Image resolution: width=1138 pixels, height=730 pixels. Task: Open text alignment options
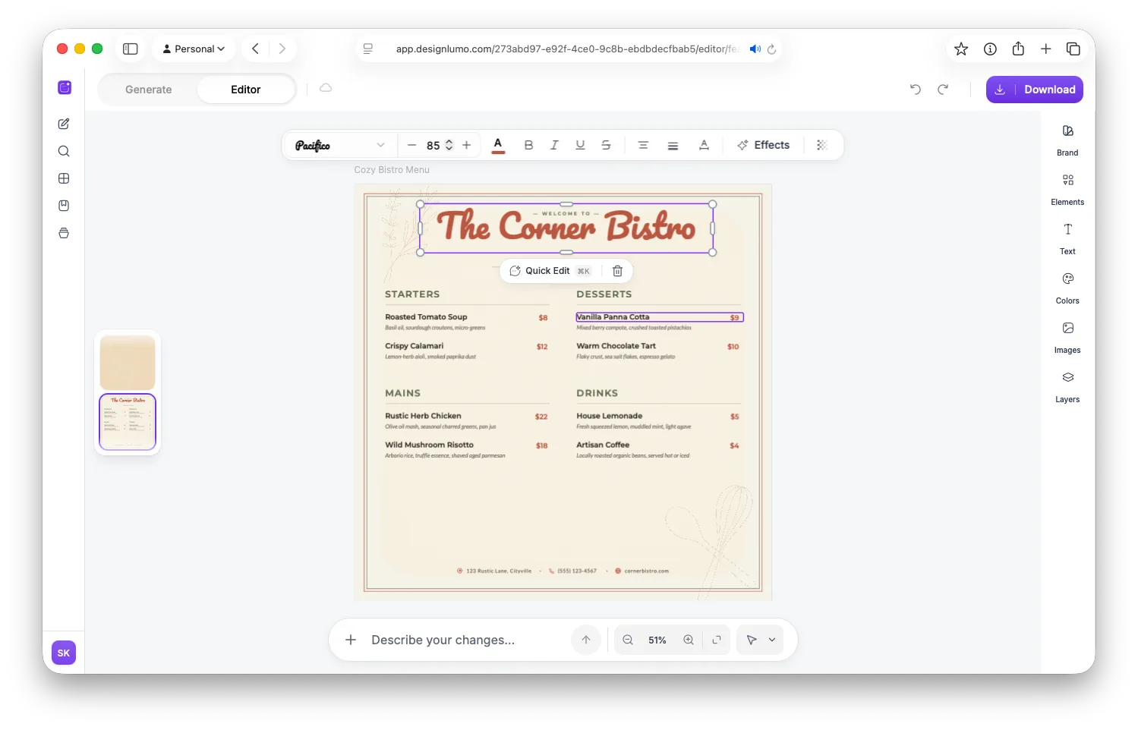click(x=643, y=145)
